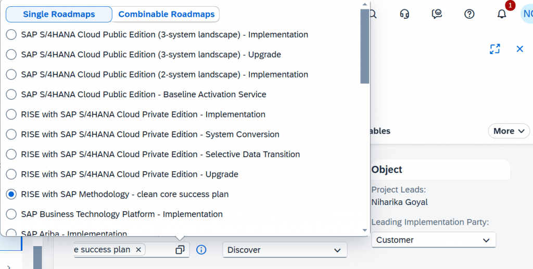Click the scrollbar up arrow in roadmap list

click(365, 4)
